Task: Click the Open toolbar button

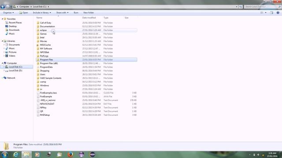Action: click(23, 13)
